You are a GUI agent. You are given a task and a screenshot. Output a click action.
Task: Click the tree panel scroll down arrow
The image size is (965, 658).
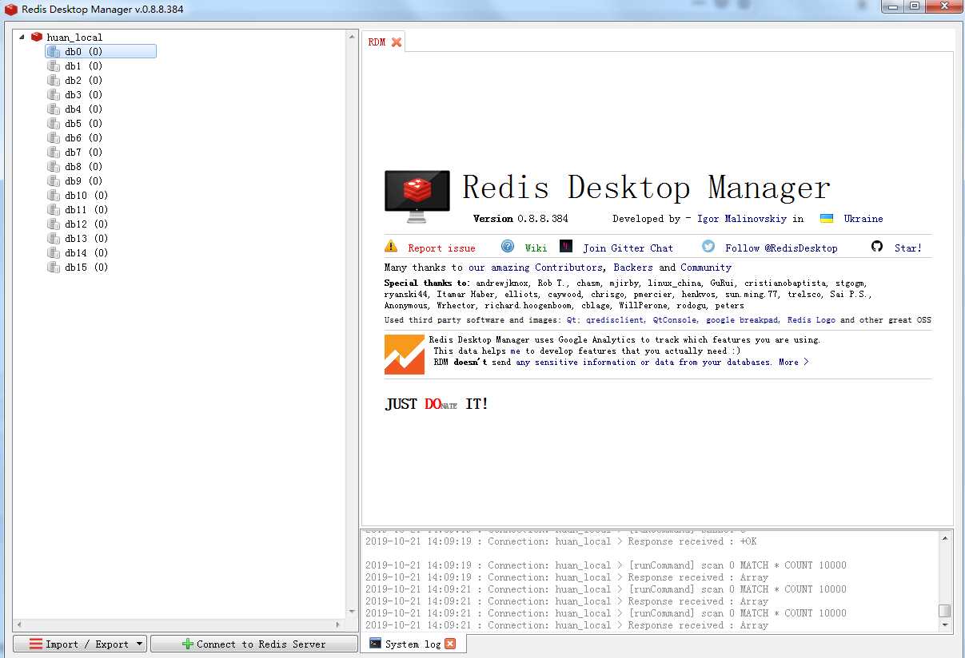[x=352, y=612]
